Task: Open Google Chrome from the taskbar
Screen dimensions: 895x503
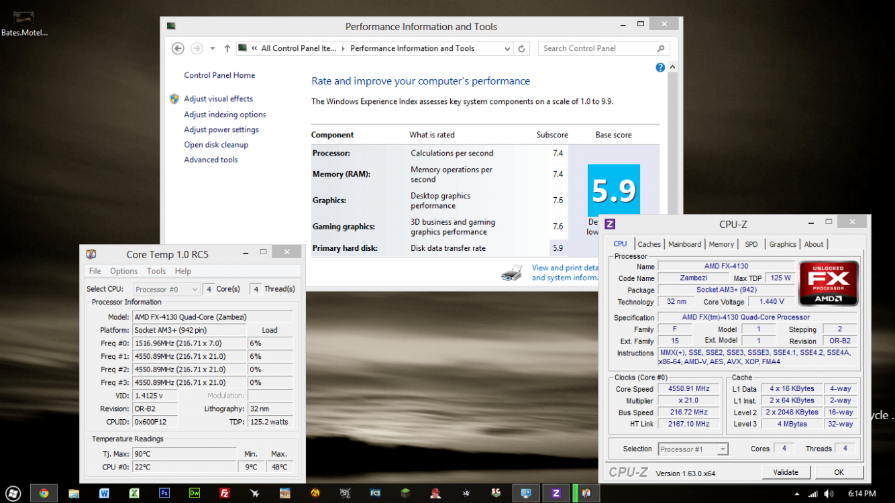Action: (44, 493)
